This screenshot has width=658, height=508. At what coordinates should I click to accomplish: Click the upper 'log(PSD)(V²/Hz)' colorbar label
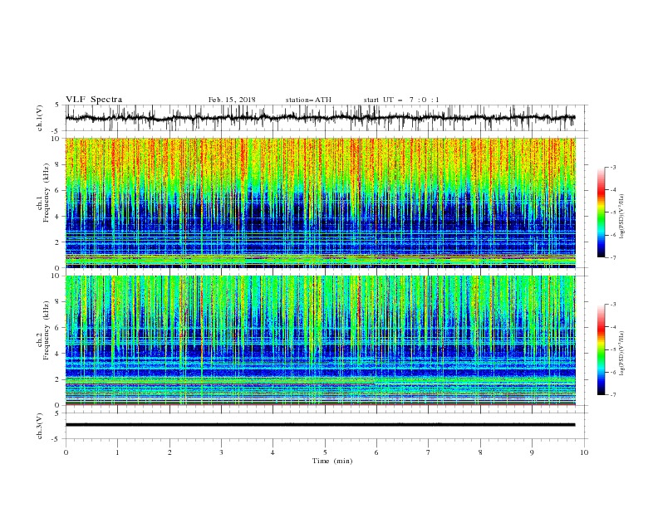[x=622, y=217]
